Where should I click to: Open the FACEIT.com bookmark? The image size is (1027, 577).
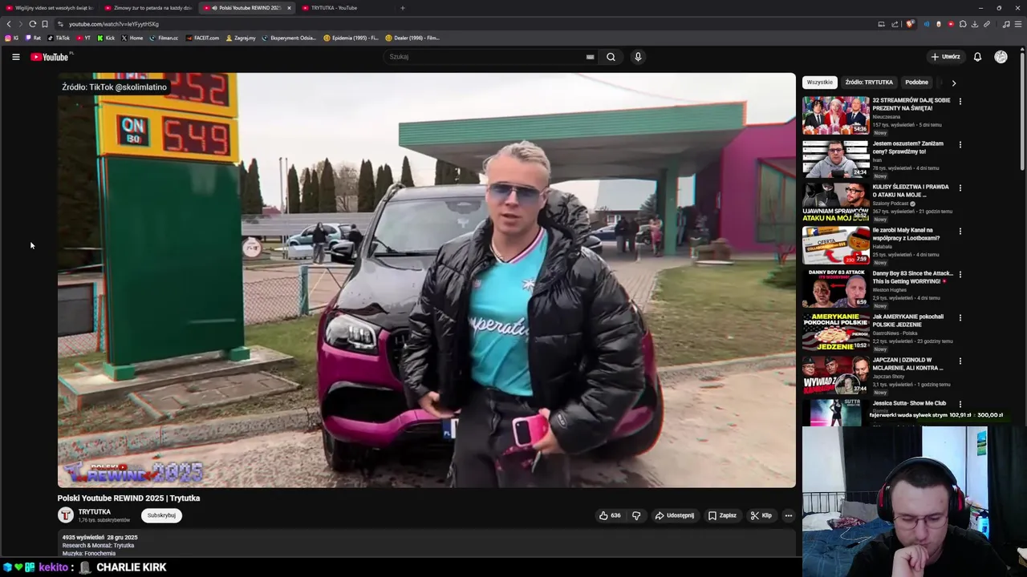pos(202,38)
